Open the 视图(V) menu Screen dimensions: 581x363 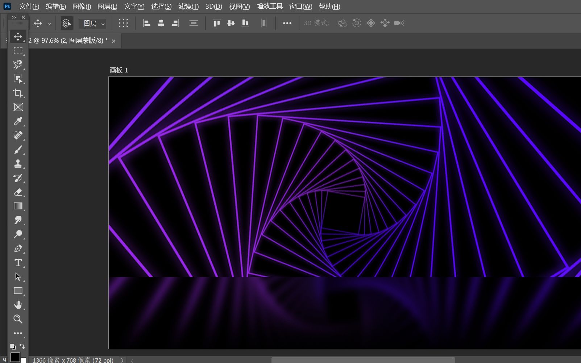pos(239,7)
